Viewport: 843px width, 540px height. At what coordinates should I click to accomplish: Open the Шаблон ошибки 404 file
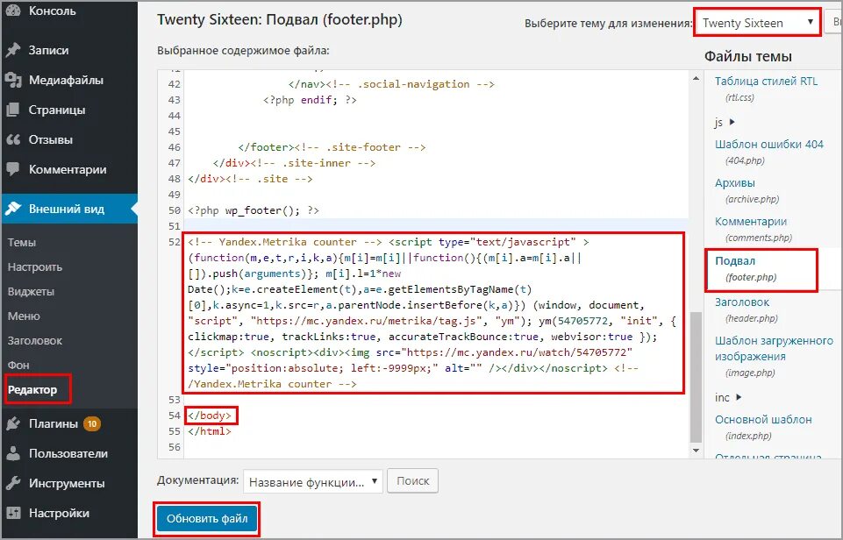(768, 144)
